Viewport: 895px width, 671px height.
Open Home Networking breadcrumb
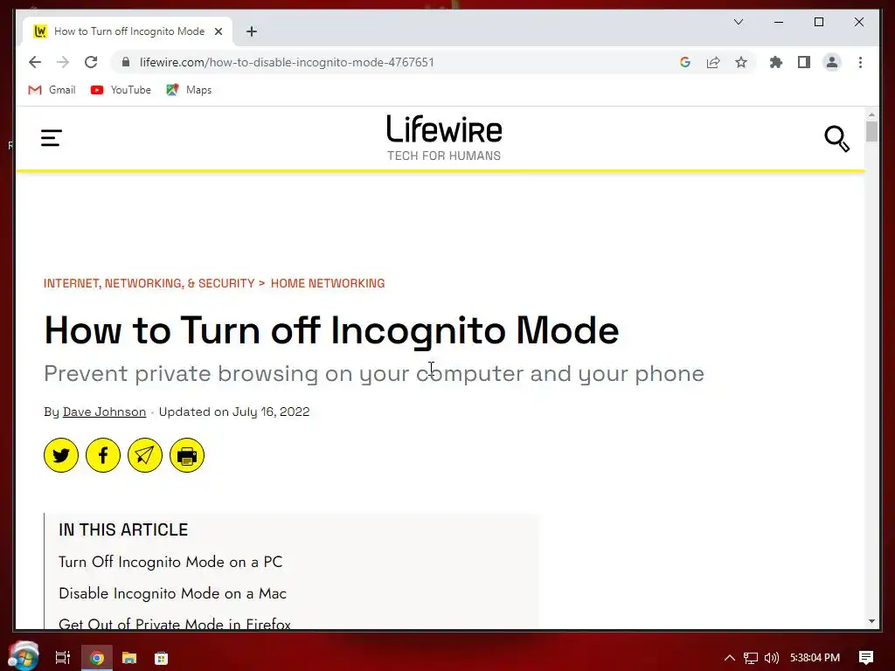[x=328, y=284]
